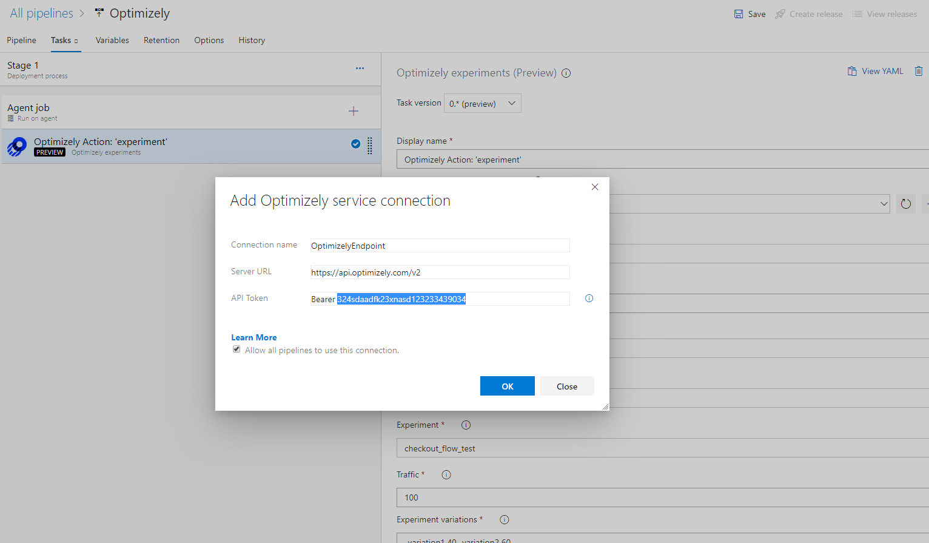
Task: Navigate to All pipelines
Action: [x=41, y=13]
